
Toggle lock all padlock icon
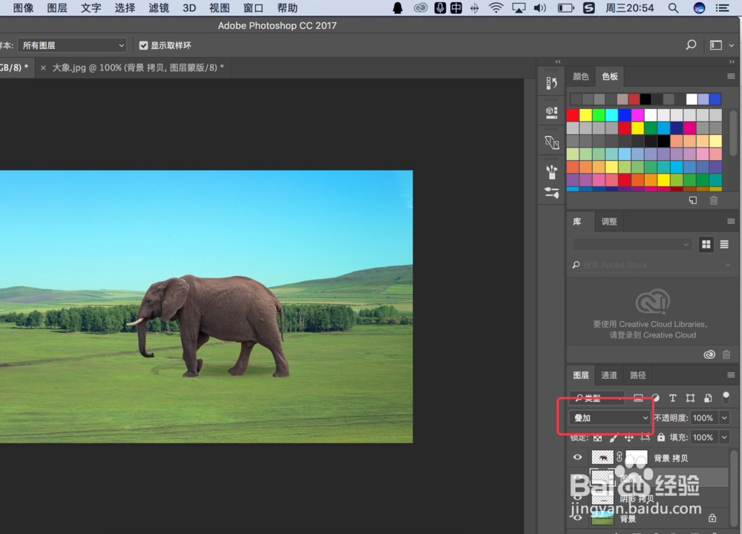pos(661,438)
